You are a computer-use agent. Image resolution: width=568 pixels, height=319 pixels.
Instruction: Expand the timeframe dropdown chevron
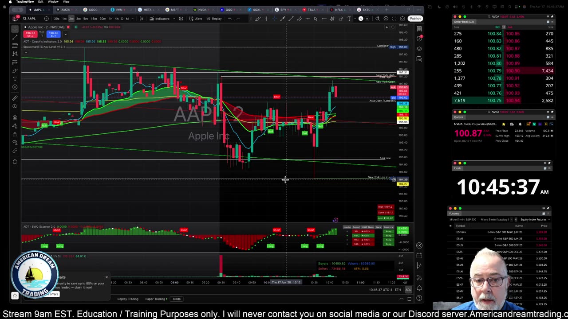pos(133,19)
